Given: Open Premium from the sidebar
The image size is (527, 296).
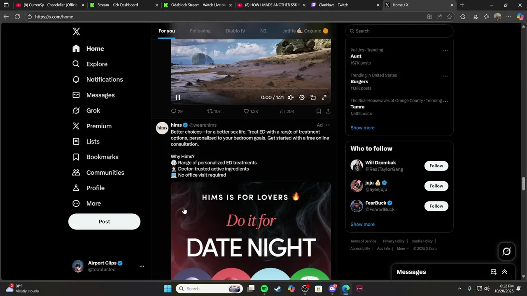Looking at the screenshot, I should click(92, 126).
